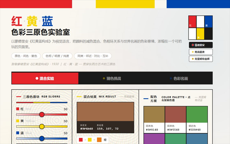The image size is (230, 144).
Task: Click the red square icon beside 红 label
Action: pos(18,109)
